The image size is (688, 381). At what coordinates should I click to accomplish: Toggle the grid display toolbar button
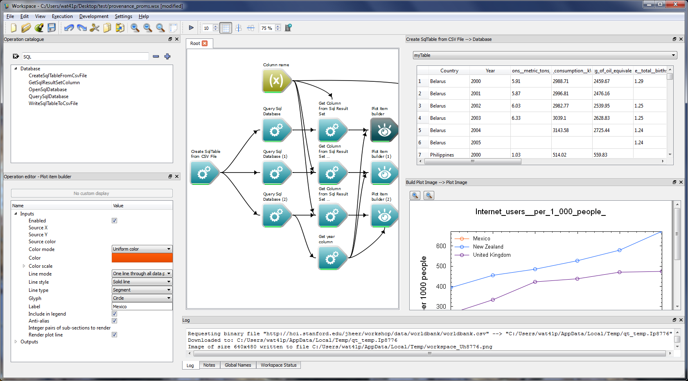coord(226,28)
